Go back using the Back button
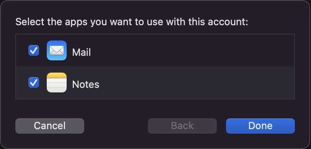Screen dimensions: 311x149 tap(182, 126)
